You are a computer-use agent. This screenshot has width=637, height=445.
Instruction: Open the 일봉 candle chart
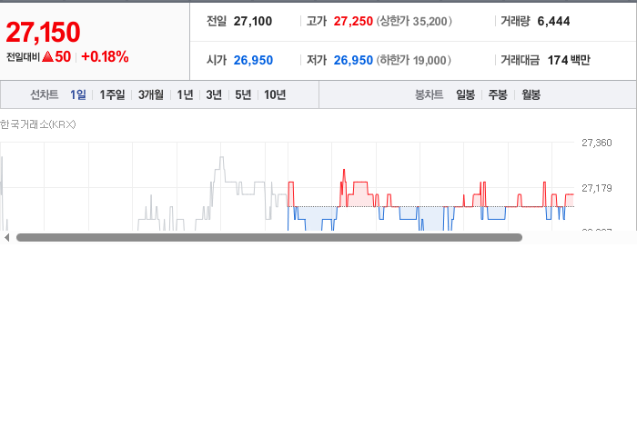466,94
